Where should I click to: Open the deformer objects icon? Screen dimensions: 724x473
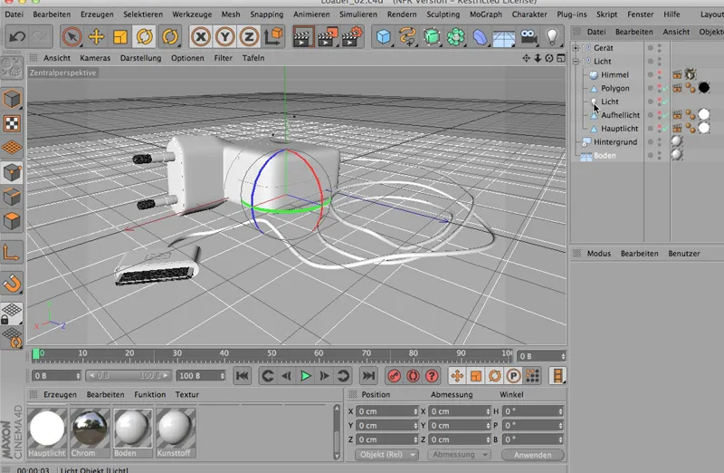pos(480,36)
